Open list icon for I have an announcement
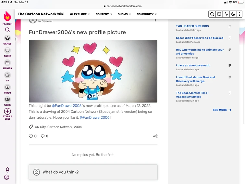245x184 pixels. [230, 65]
